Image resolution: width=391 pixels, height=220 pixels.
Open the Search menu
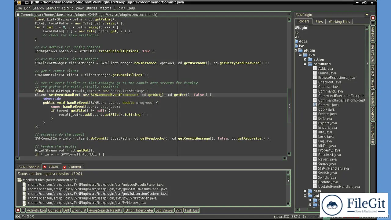[38, 8]
